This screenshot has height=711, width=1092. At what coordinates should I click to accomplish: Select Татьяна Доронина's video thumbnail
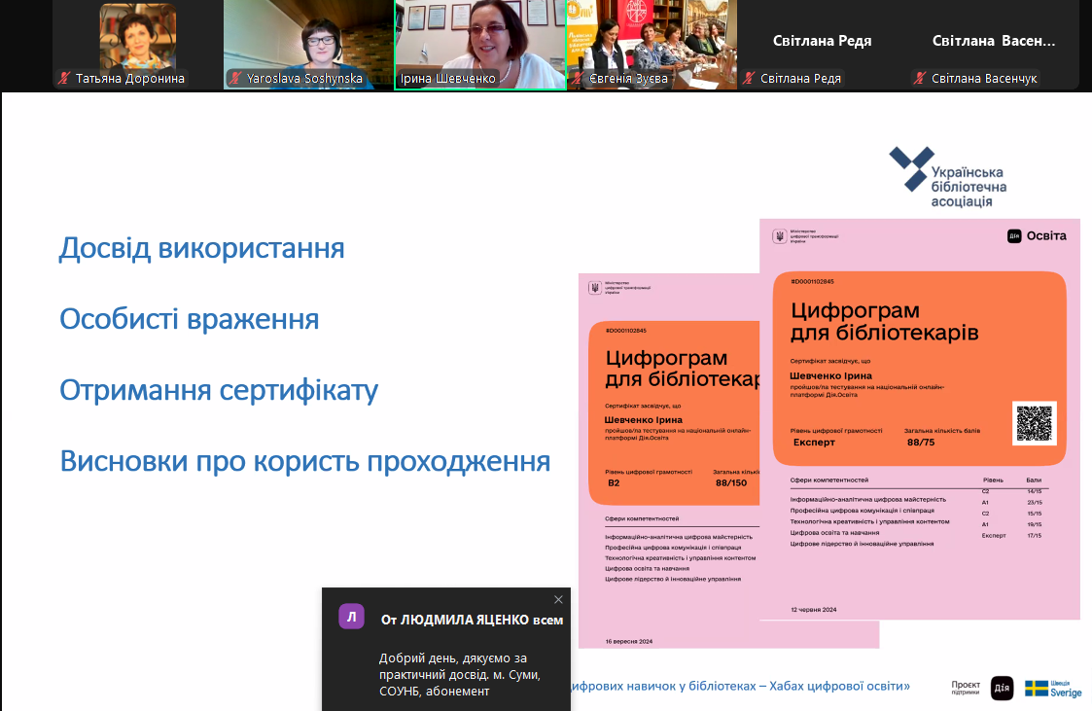coord(138,39)
